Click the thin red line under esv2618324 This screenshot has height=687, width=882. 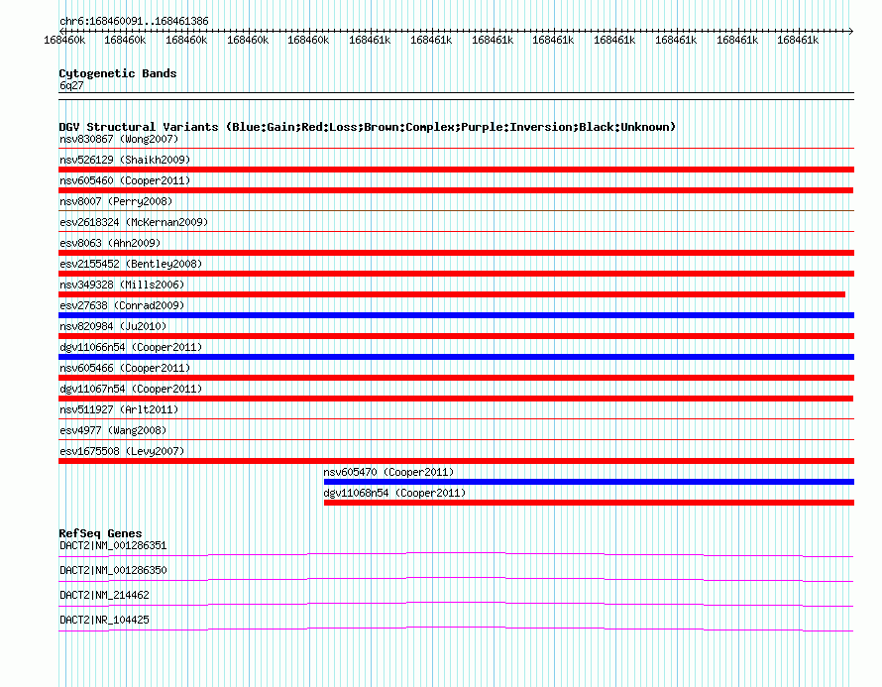456,231
